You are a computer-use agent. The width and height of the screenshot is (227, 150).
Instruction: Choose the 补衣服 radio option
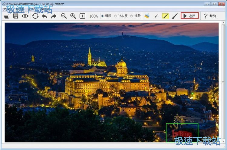pos(116,16)
